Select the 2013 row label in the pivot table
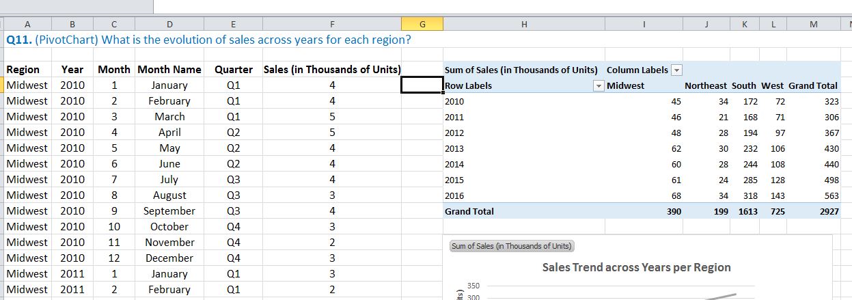Screen dimensions: 852x300 [454, 148]
